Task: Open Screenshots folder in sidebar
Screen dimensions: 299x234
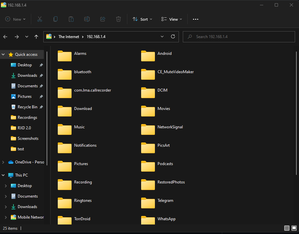Action: [x=24, y=138]
